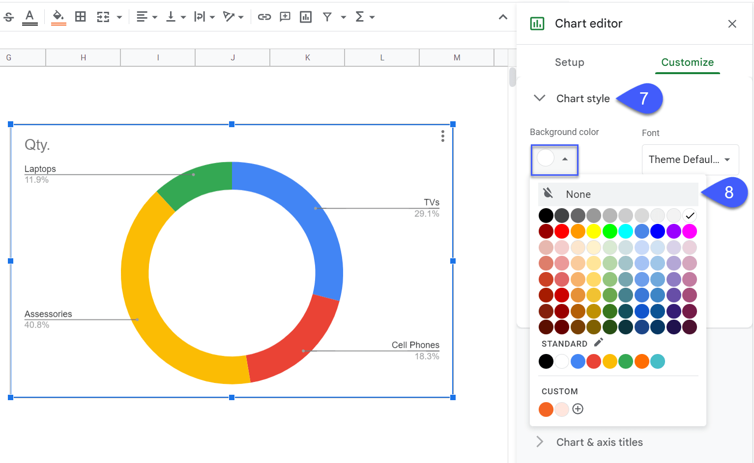Pick the teal standard color swatch
Image resolution: width=754 pixels, height=463 pixels.
(x=658, y=361)
